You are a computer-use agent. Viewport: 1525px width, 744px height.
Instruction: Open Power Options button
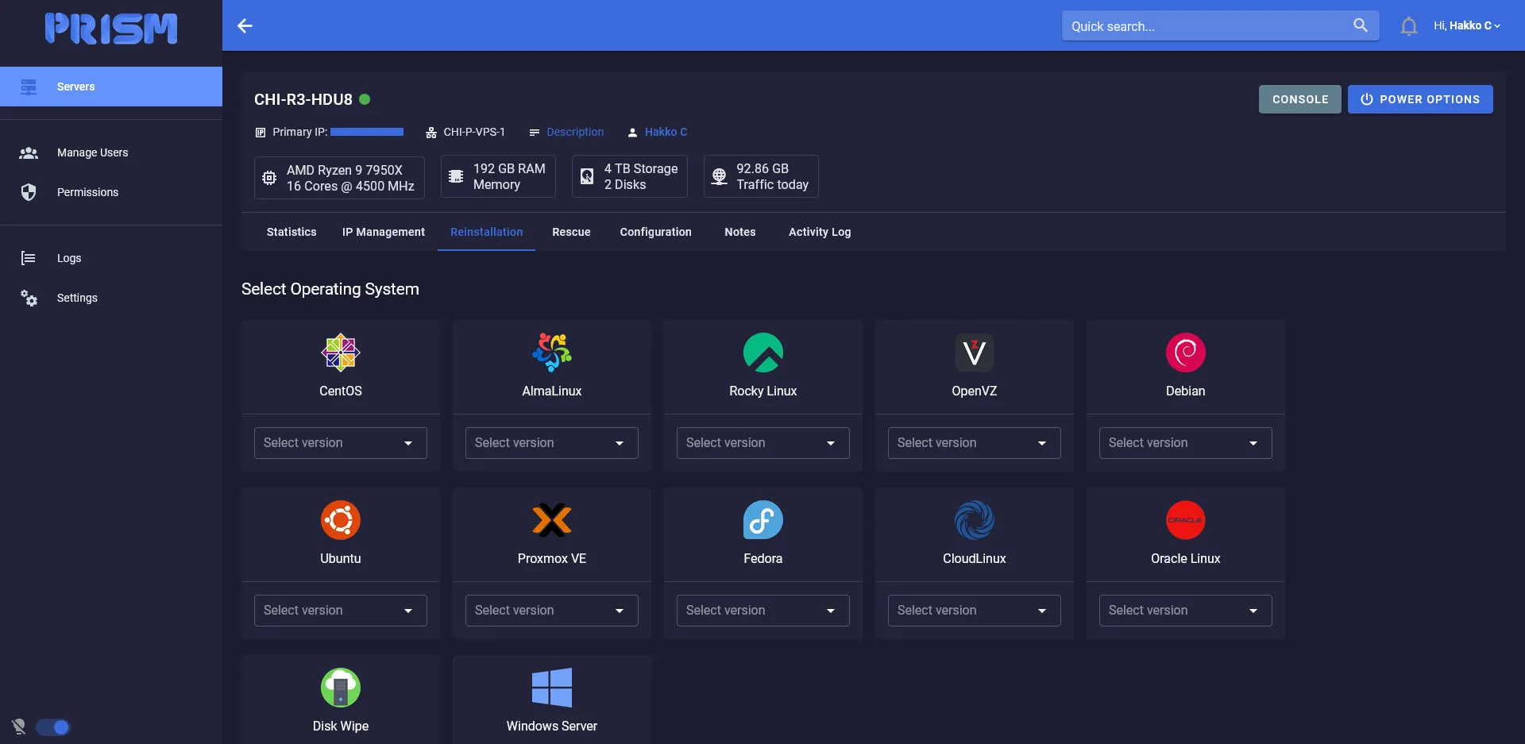(1419, 99)
